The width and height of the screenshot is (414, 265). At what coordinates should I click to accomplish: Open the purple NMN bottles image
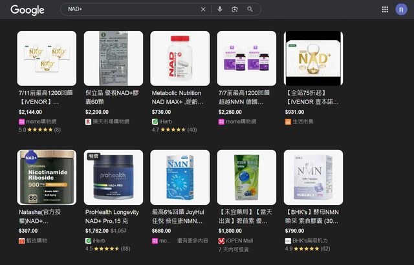click(246, 58)
